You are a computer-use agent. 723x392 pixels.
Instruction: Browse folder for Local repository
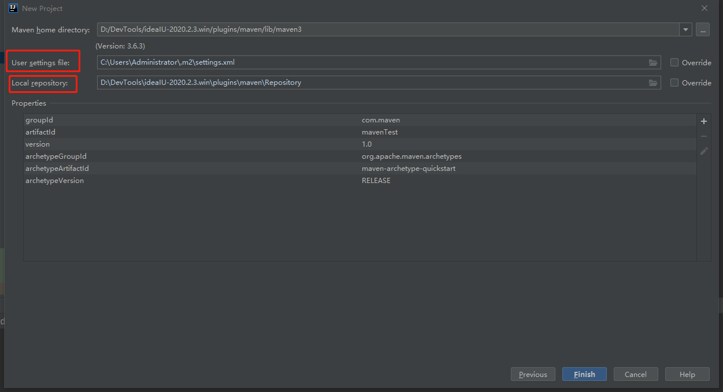click(653, 83)
